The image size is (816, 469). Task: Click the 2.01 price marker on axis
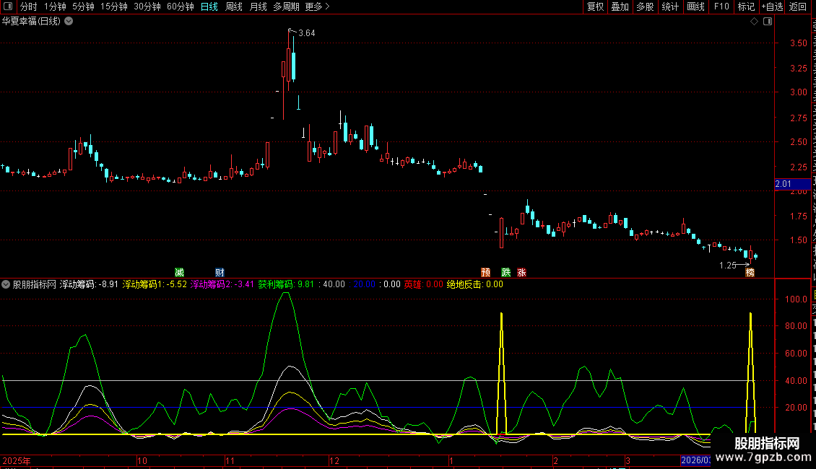tap(784, 184)
